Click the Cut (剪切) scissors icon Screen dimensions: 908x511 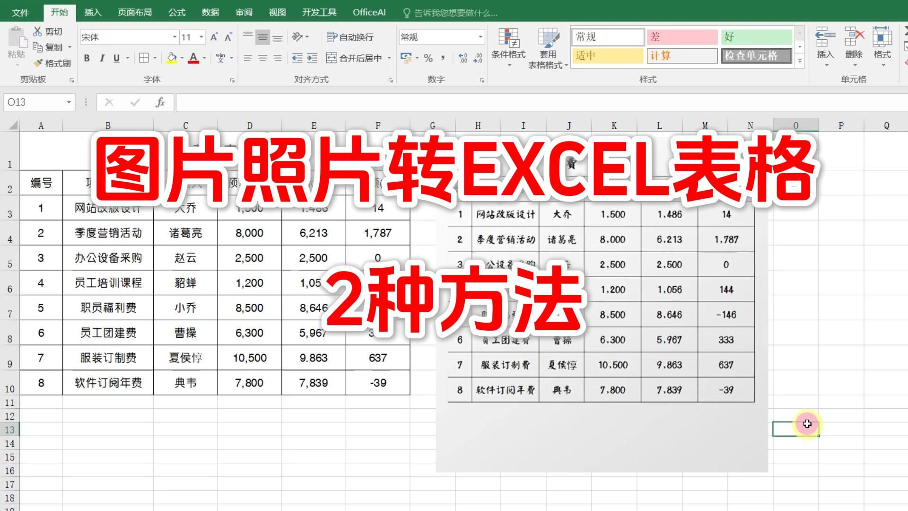(x=38, y=31)
